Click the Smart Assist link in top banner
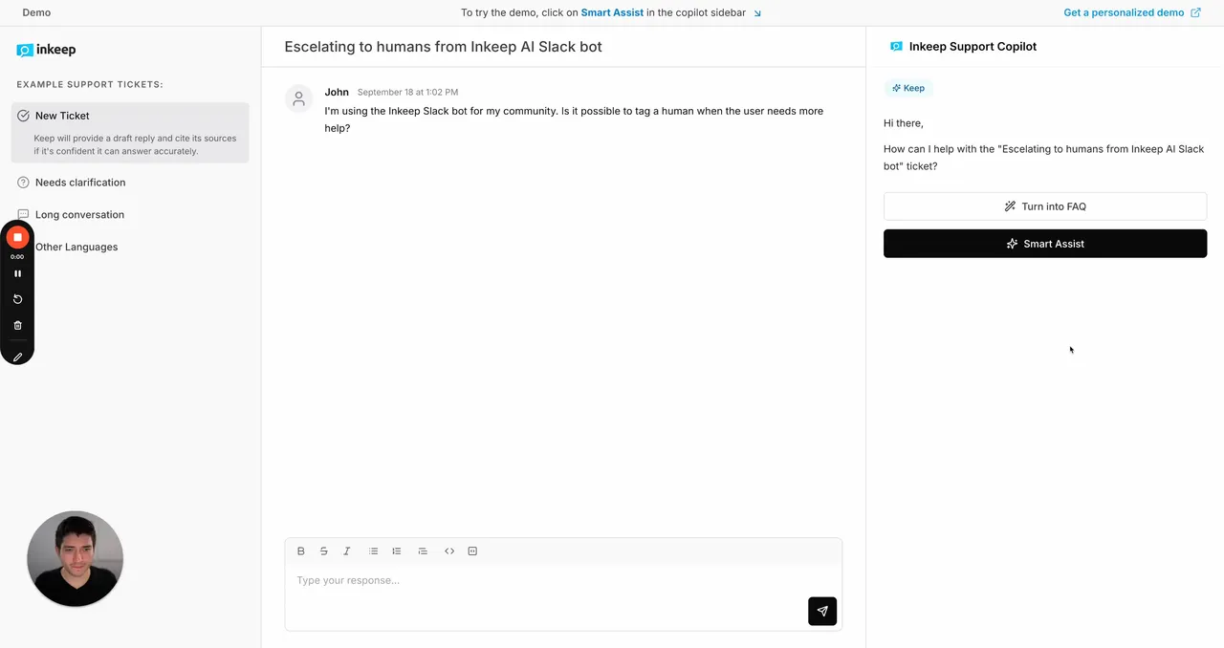 (x=612, y=13)
